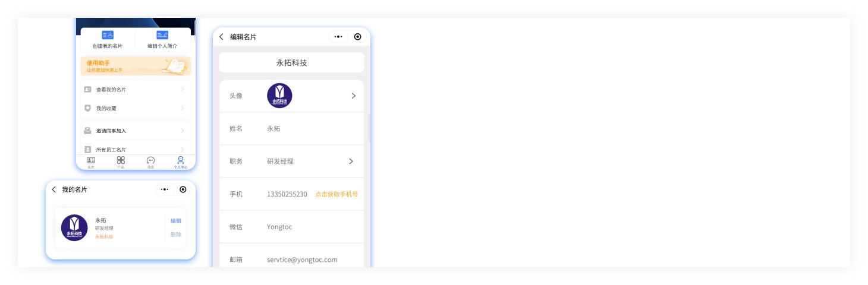The height and width of the screenshot is (285, 868).
Task: Click 点击获取手机号 link
Action: click(x=336, y=194)
